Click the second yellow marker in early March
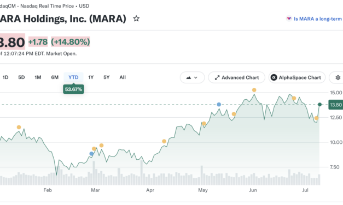Viewport: 343px width, 205px height. (x=101, y=146)
